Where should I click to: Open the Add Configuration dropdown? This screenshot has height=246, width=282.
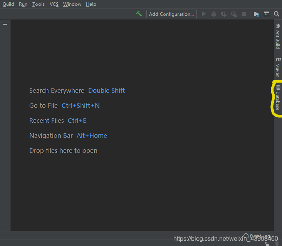[x=171, y=14]
